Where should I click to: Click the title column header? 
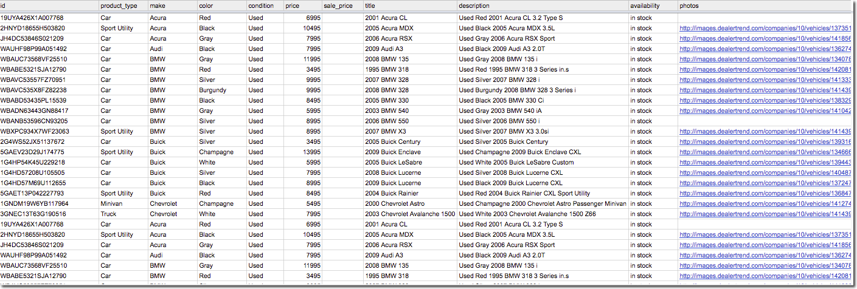point(410,5)
